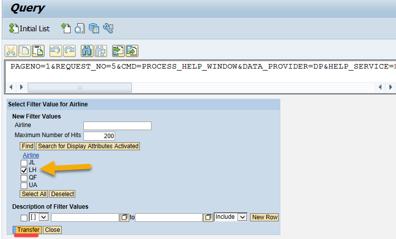
Task: Click the Find button
Action: click(27, 146)
